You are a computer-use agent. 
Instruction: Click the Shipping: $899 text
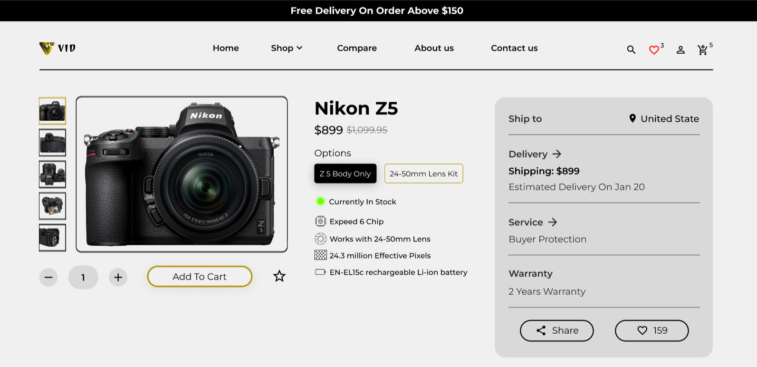click(544, 171)
